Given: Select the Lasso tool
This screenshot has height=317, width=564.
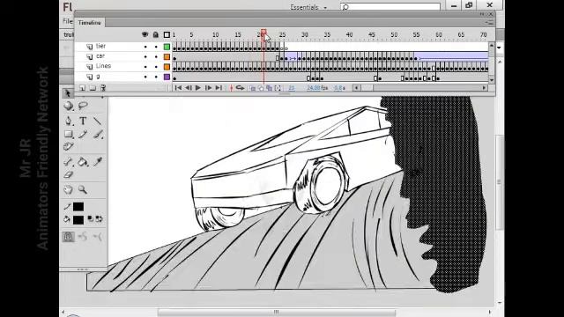Looking at the screenshot, I should coord(83,106).
